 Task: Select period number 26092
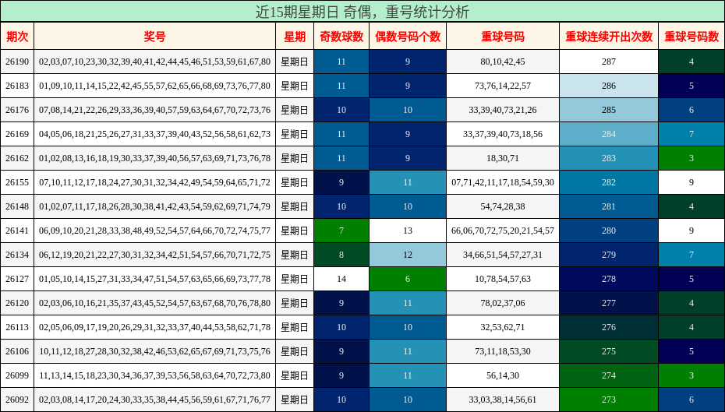tap(17, 400)
